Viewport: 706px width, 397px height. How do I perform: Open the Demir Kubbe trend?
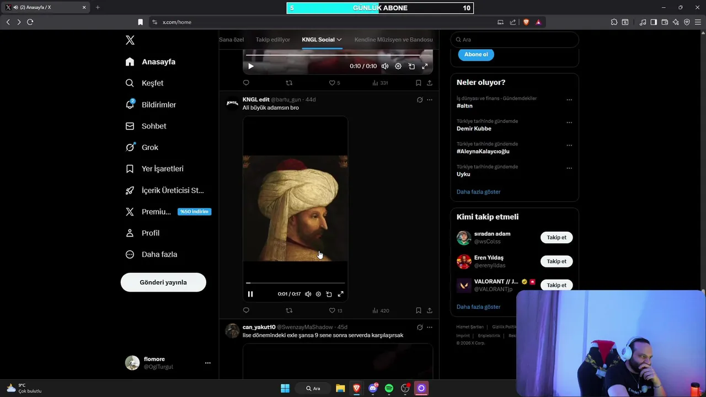pyautogui.click(x=474, y=128)
